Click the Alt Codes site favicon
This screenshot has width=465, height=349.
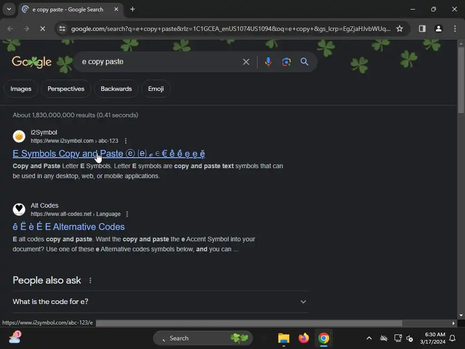click(x=19, y=209)
